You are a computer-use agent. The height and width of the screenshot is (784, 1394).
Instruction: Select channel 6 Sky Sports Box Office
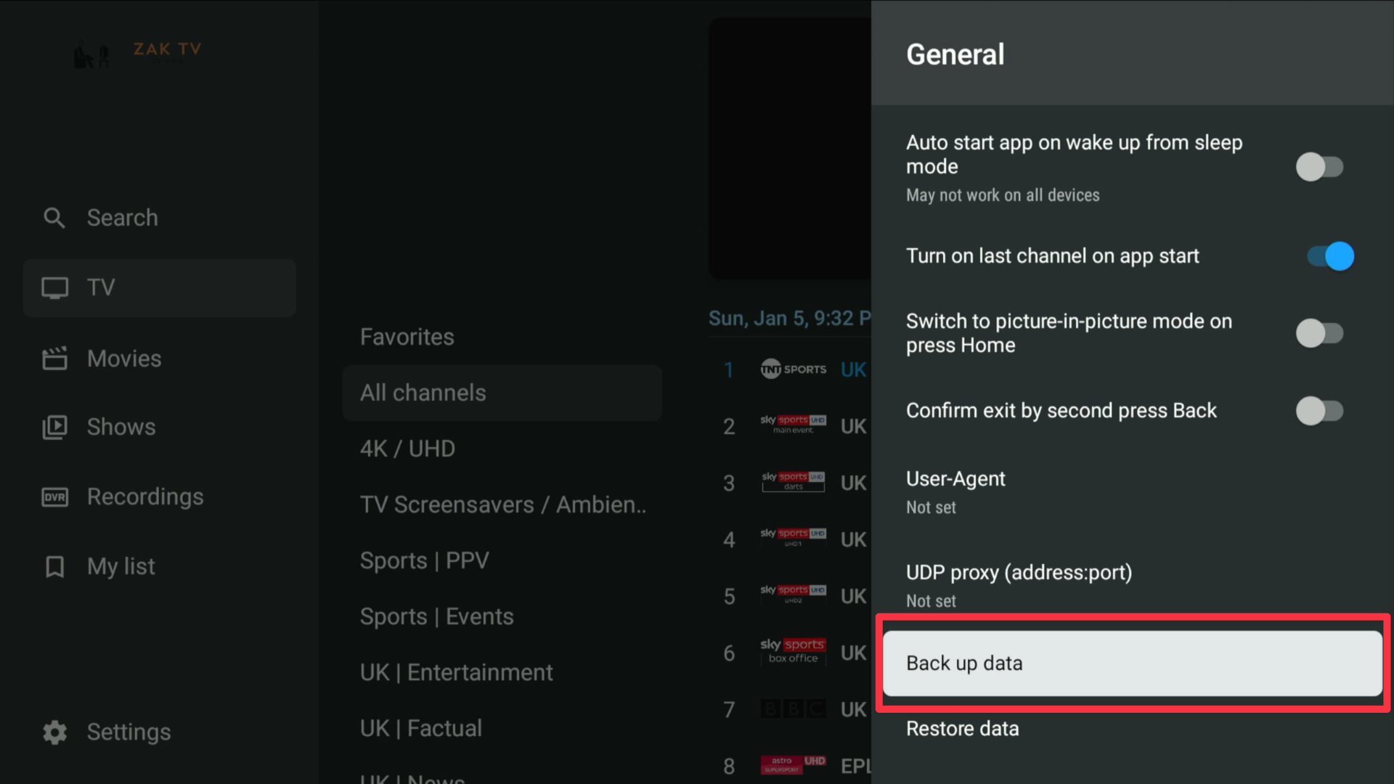click(x=793, y=652)
